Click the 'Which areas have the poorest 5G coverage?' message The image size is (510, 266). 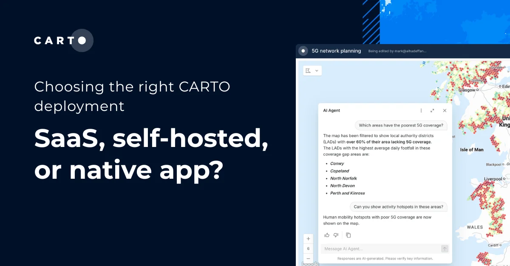point(401,125)
